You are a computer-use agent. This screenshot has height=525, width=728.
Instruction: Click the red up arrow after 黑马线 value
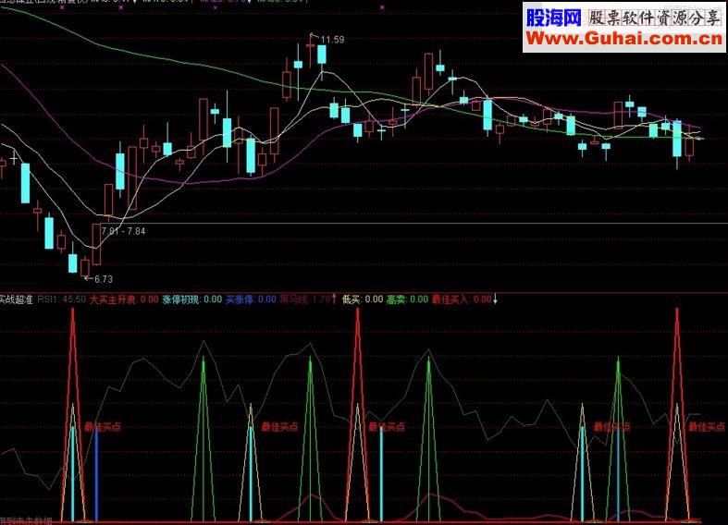[x=334, y=299]
